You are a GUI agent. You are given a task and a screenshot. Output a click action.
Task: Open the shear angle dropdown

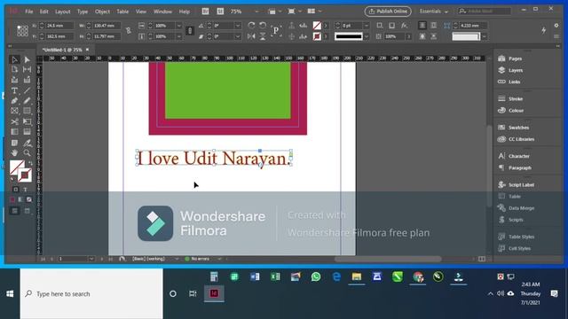(x=238, y=36)
